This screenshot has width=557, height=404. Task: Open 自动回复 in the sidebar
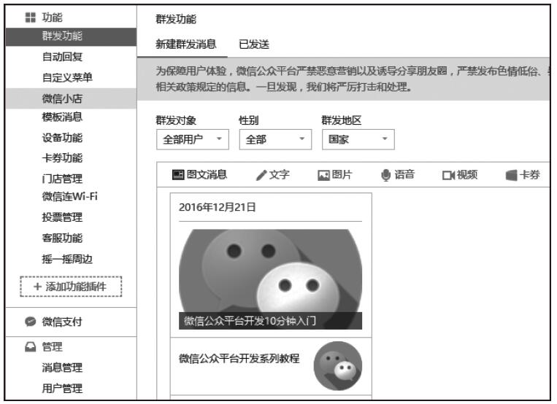[x=62, y=57]
